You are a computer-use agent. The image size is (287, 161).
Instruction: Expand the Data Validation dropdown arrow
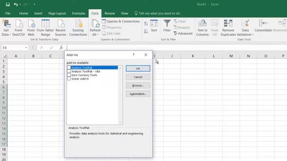pyautogui.click(x=253, y=35)
